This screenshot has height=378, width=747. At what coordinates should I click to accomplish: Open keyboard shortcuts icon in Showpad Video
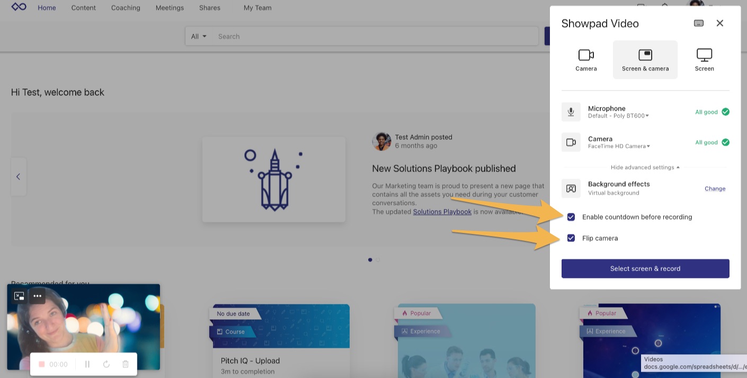click(698, 23)
